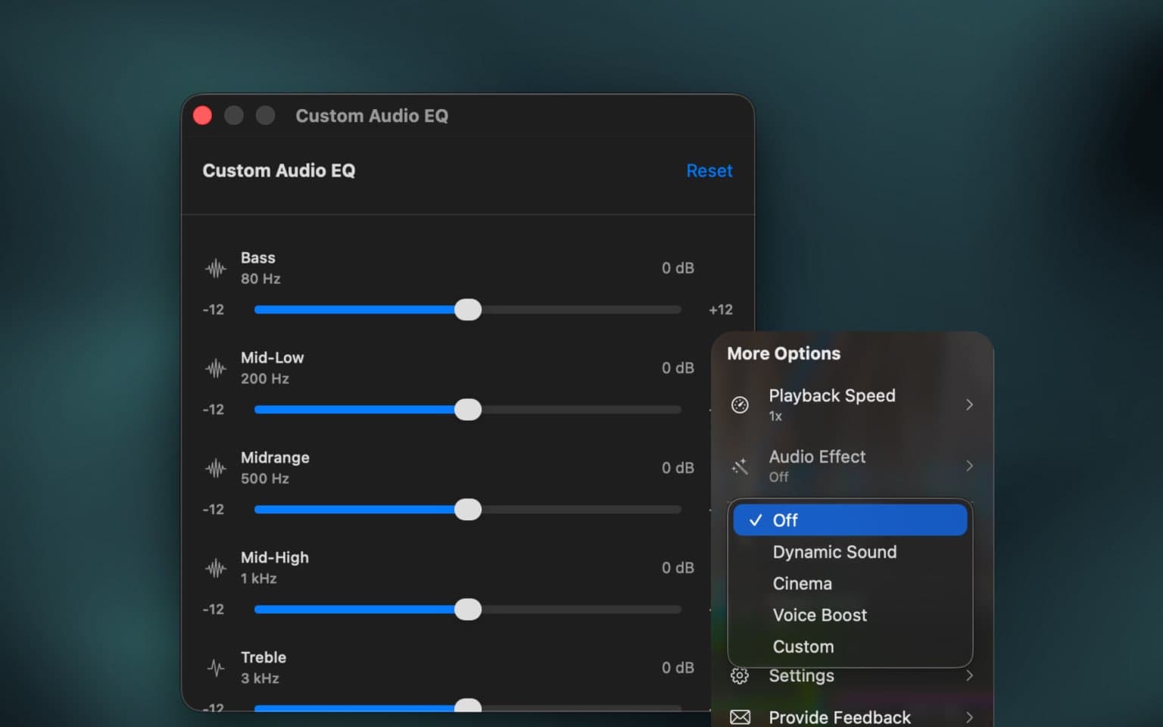Turn off audio effects via Off option
This screenshot has width=1163, height=727.
[785, 520]
